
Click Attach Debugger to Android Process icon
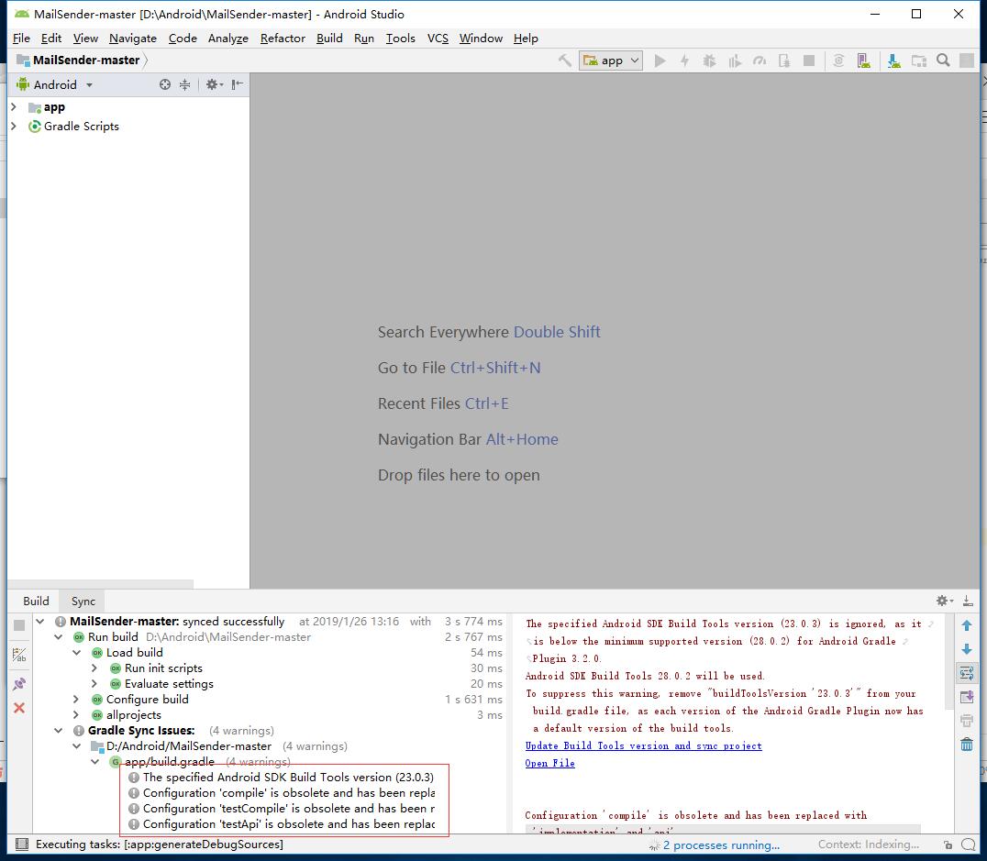pyautogui.click(x=784, y=61)
